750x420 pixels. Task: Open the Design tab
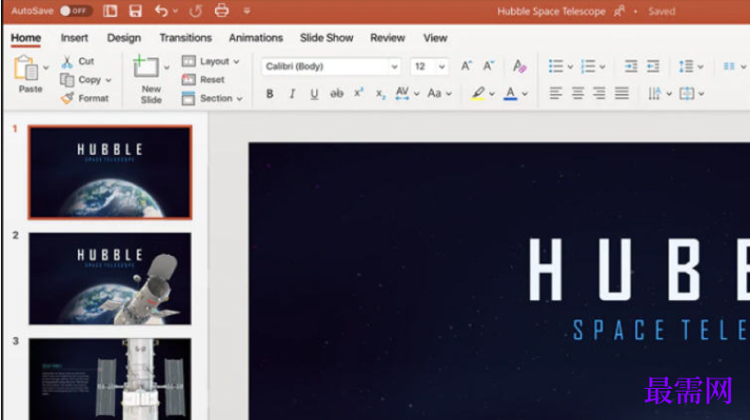(x=124, y=38)
